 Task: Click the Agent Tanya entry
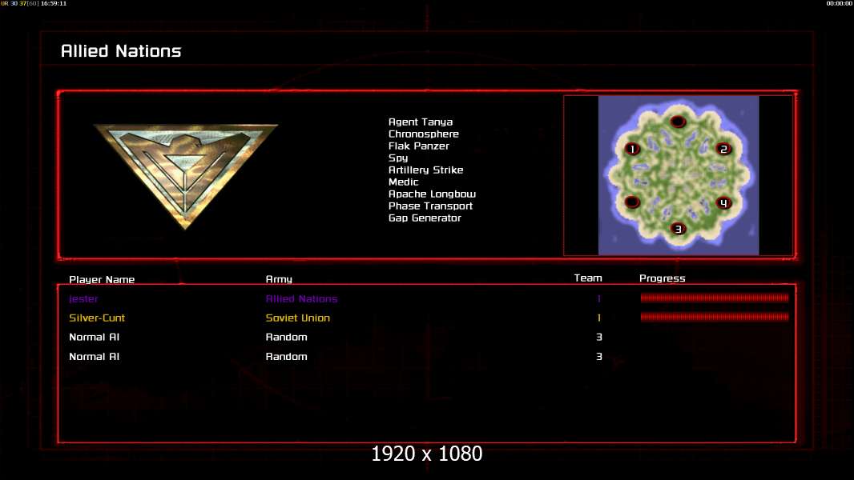coord(421,122)
